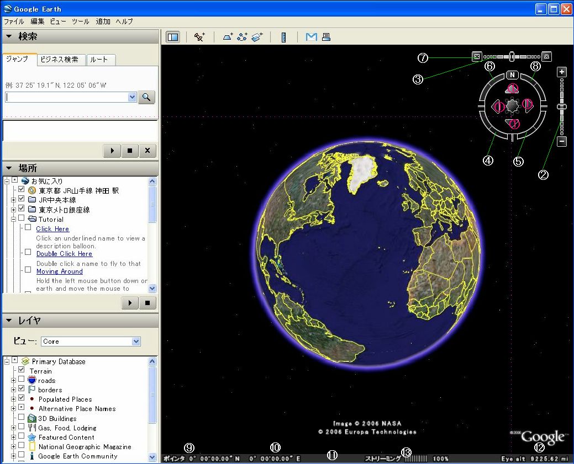This screenshot has height=464, width=574.
Task: Start playback in the 検索 panel
Action: coord(112,150)
